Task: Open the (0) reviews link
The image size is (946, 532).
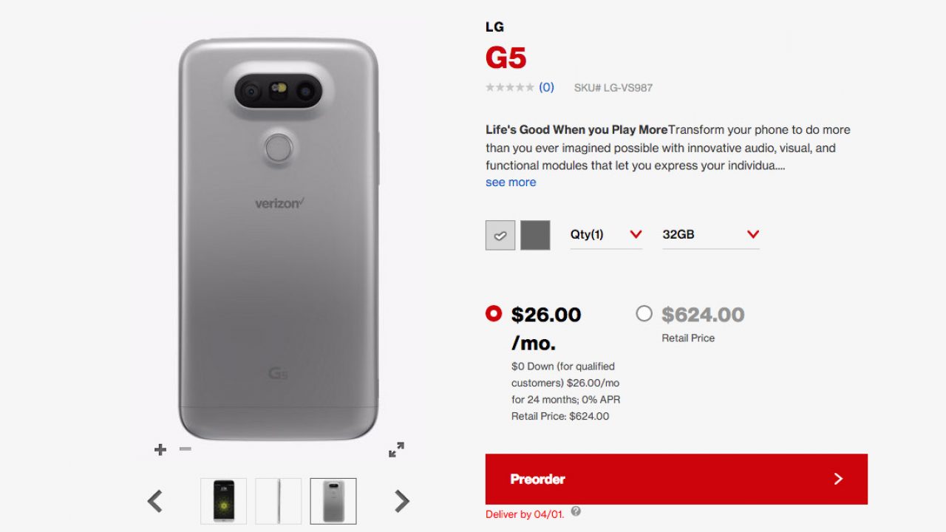Action: 546,87
